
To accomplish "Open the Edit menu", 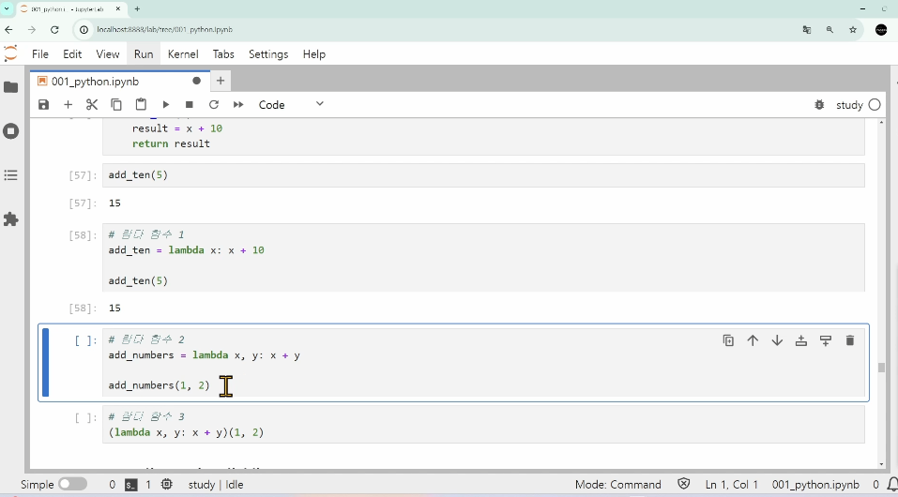I will 72,54.
